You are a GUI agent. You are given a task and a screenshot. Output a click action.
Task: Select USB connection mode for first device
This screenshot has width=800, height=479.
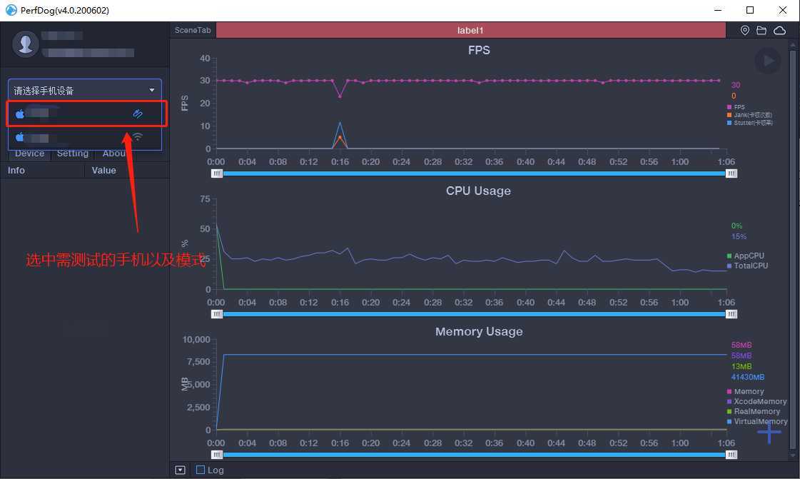tap(138, 114)
